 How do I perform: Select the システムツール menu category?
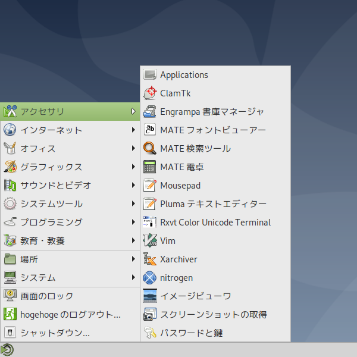(70, 203)
